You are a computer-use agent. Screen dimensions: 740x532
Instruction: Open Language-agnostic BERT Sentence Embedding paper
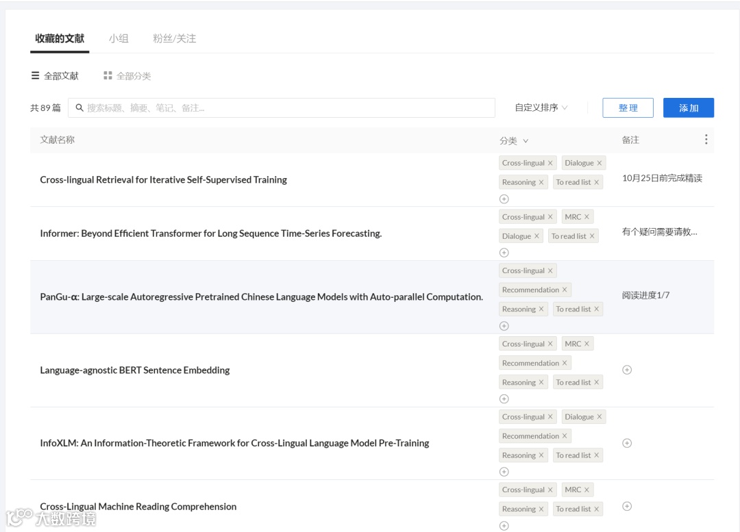[135, 370]
